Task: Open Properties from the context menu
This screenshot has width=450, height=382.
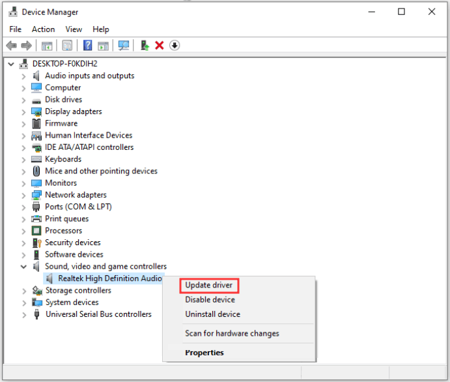Action: pyautogui.click(x=204, y=353)
